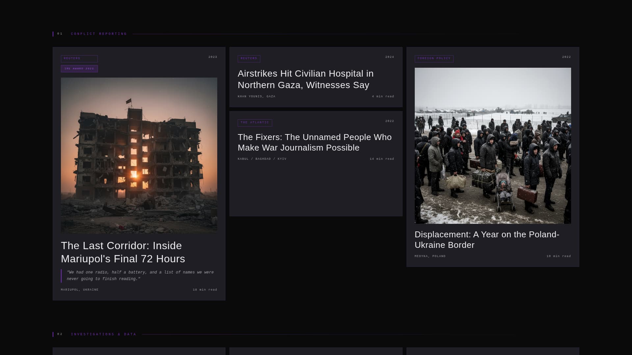This screenshot has width=632, height=355.
Task: Click 'Medyka, Poland' location label
Action: click(x=430, y=256)
